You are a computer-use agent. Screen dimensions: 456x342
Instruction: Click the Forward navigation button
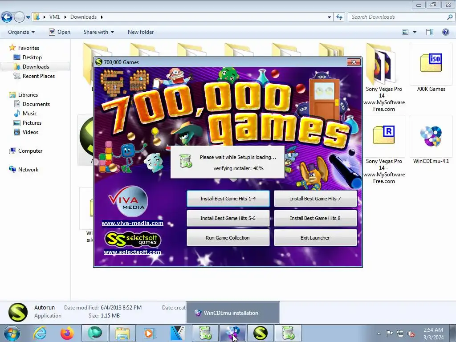pos(19,17)
